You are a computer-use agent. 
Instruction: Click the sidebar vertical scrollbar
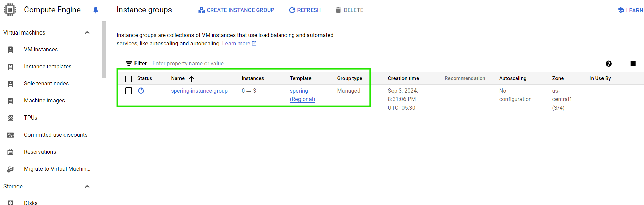point(104,50)
